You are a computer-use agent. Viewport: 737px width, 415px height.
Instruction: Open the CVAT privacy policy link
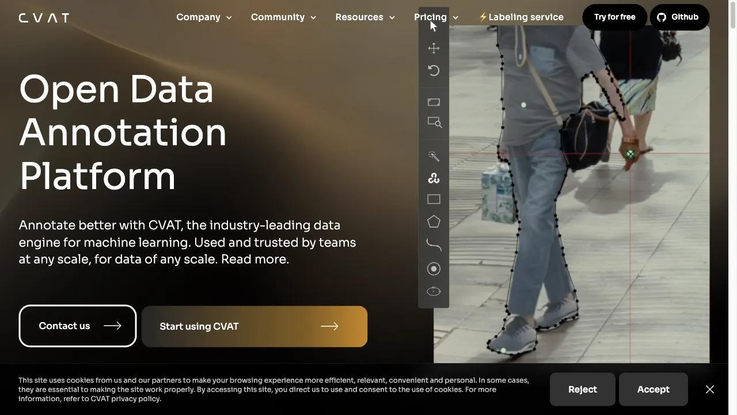click(x=126, y=399)
